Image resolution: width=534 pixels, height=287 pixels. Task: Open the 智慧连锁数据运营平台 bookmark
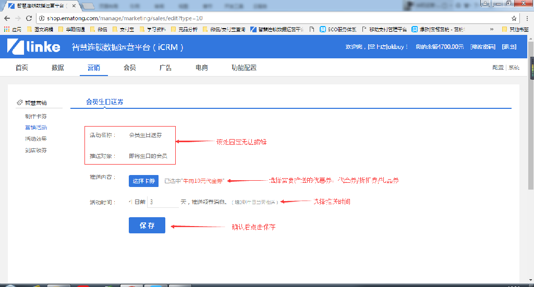point(277,30)
